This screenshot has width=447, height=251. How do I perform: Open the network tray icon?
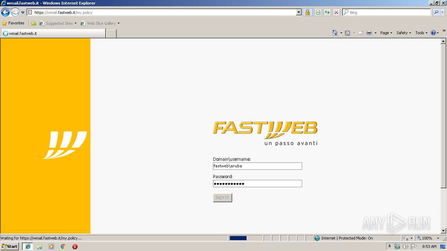pyautogui.click(x=397, y=246)
